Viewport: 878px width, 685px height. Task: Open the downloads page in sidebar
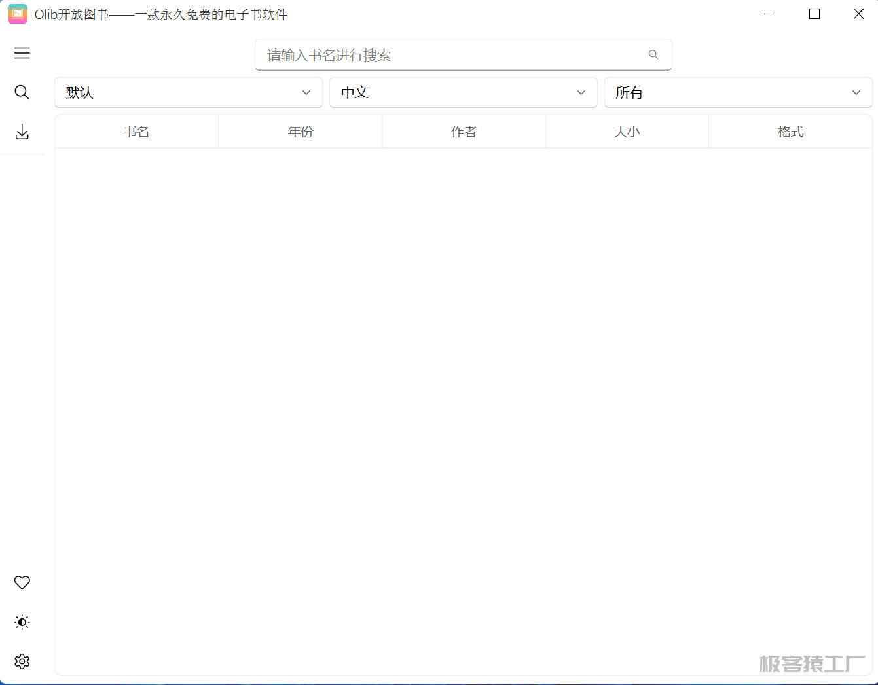click(22, 132)
